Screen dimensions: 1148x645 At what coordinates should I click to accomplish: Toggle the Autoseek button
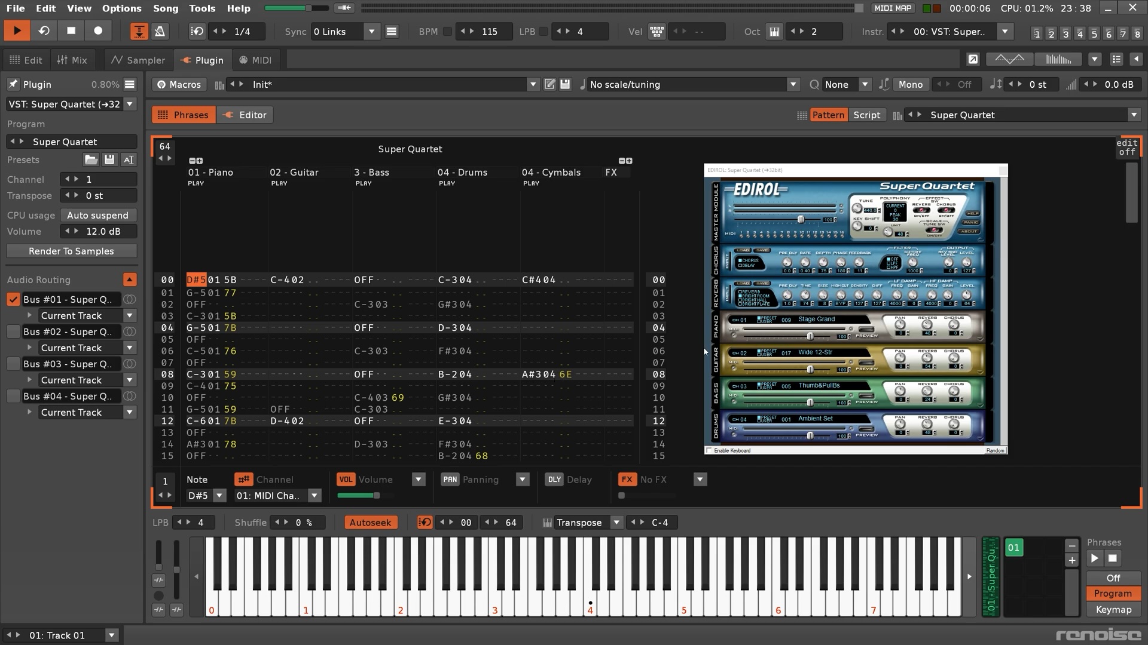[x=370, y=523]
